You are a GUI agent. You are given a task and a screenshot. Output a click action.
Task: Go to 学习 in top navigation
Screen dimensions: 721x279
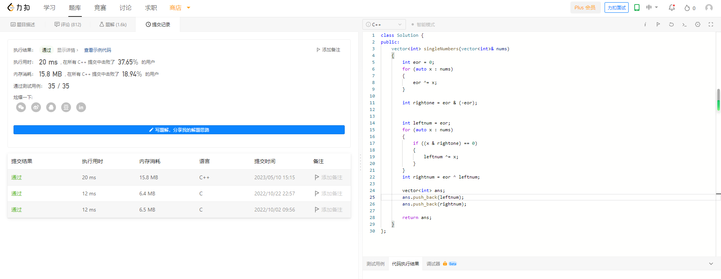pyautogui.click(x=49, y=7)
